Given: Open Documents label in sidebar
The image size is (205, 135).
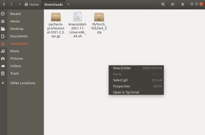Looking at the screenshot, I should click(19, 36).
